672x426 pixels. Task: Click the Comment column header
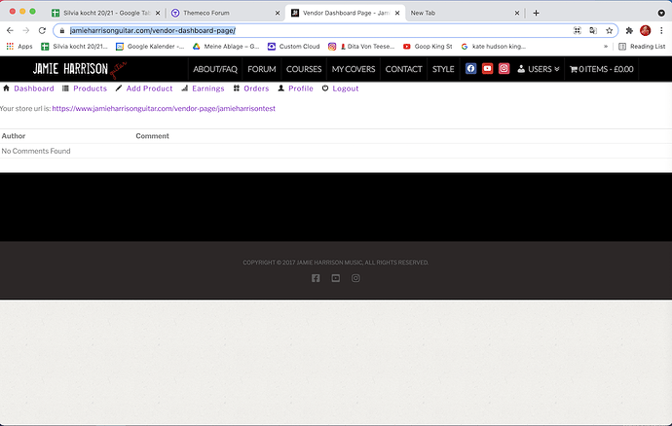pos(152,136)
